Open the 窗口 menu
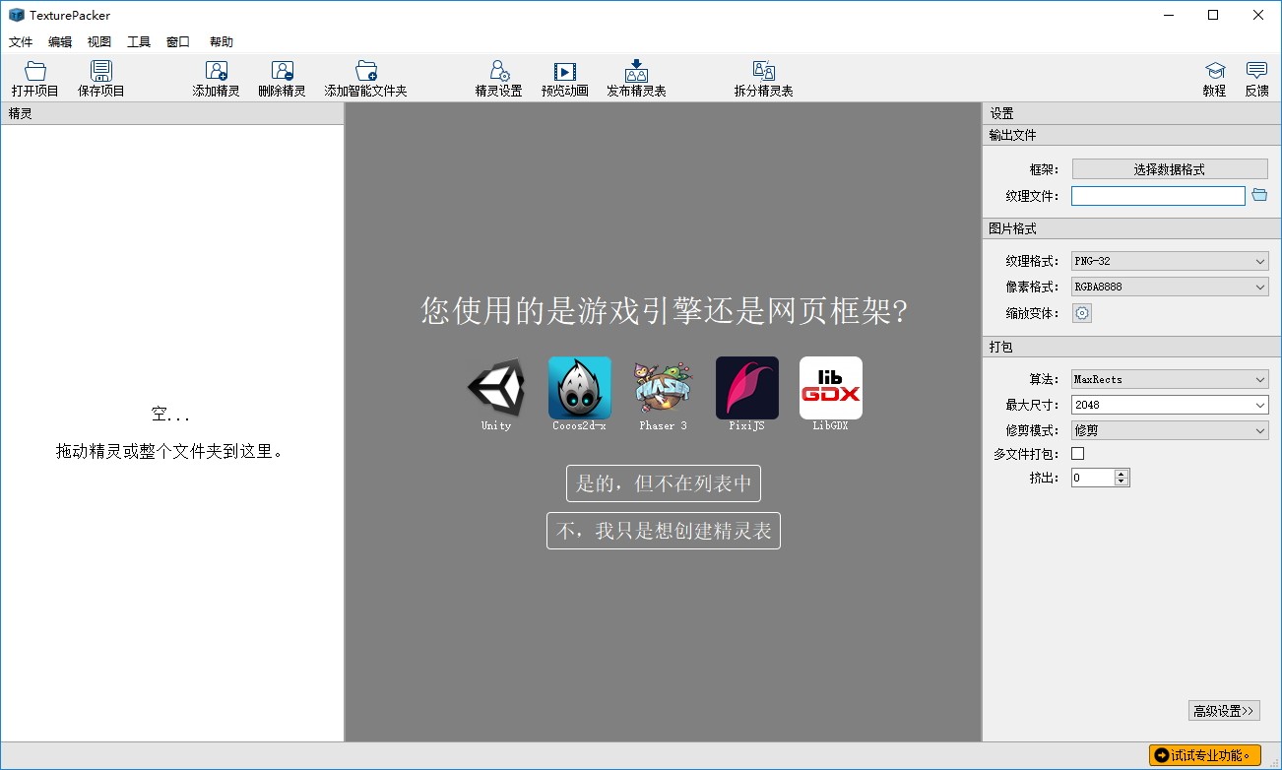 178,42
